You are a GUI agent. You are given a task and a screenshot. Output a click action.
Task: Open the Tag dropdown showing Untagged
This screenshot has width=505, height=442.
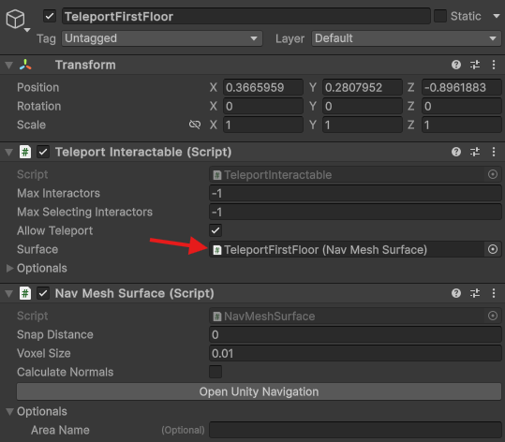click(x=162, y=38)
